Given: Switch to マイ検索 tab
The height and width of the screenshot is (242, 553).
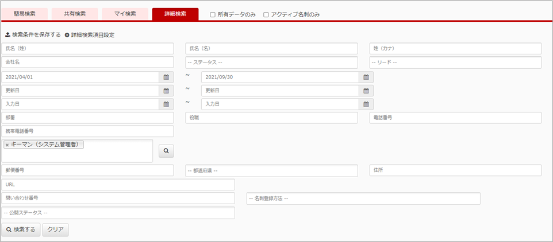Looking at the screenshot, I should coord(125,14).
